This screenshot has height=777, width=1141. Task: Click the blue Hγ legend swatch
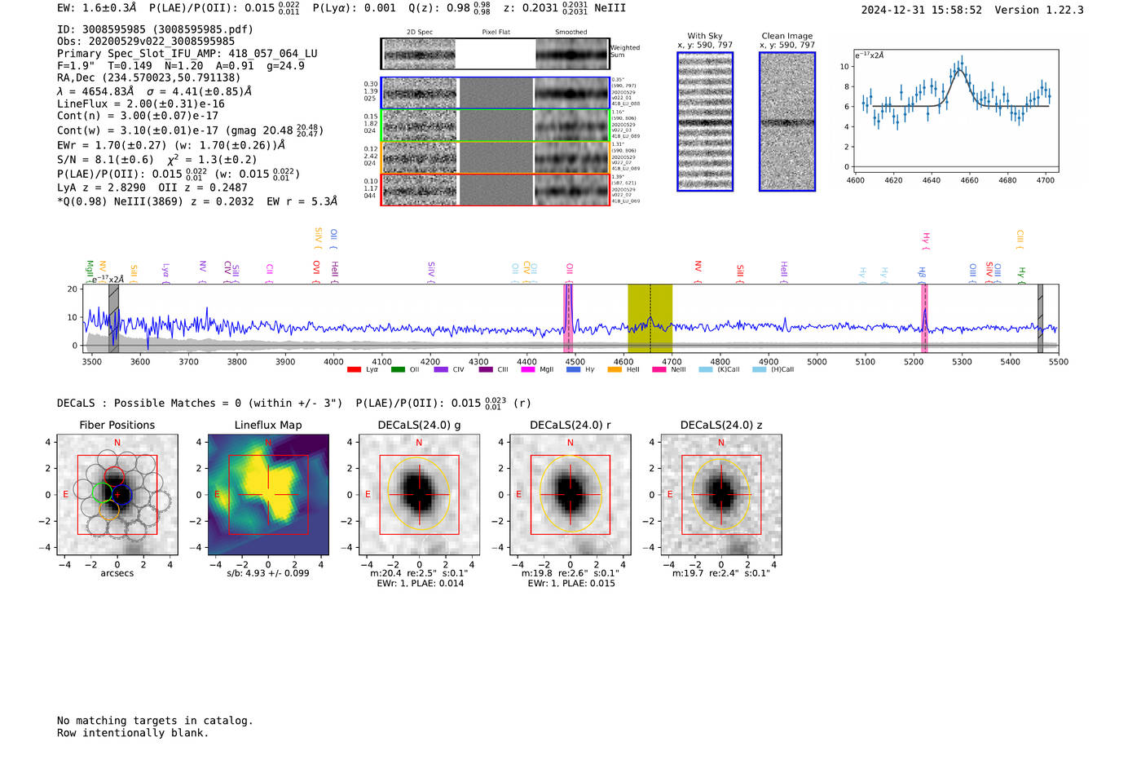coord(574,369)
